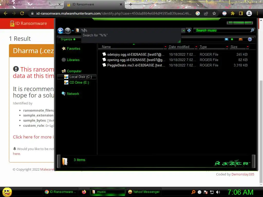Close the ID Ransomware browser tab
The width and height of the screenshot is (263, 197).
coord(121,4)
